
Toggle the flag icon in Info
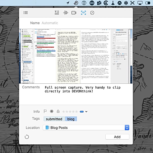45,111
